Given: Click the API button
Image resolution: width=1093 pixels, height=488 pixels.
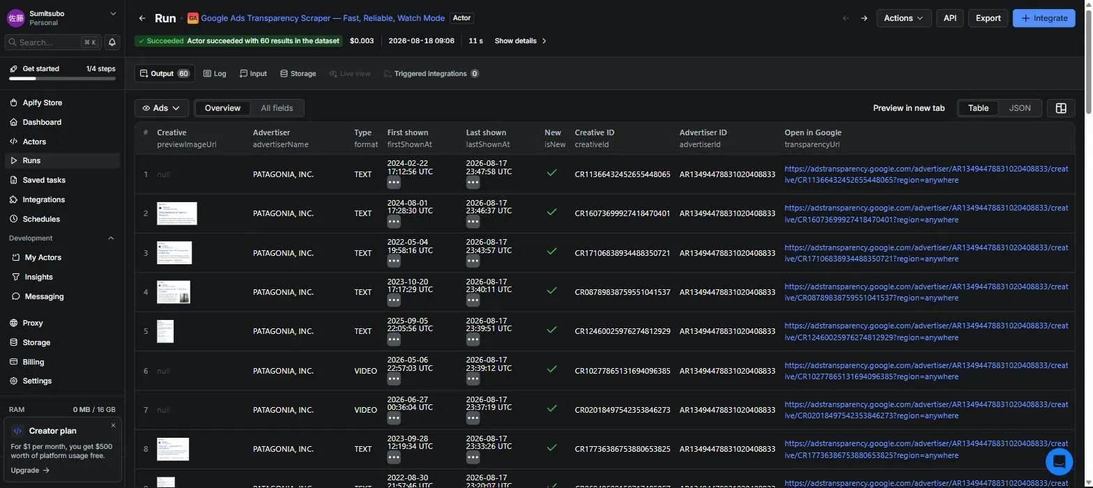Looking at the screenshot, I should [x=950, y=18].
